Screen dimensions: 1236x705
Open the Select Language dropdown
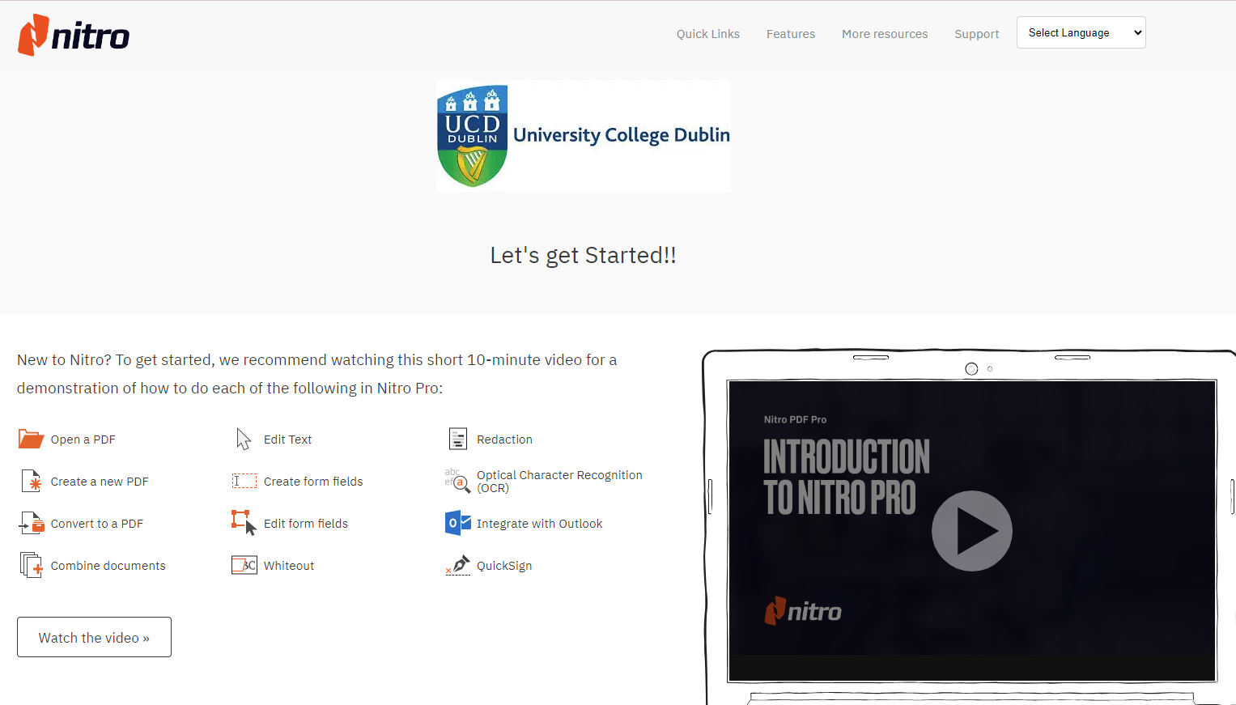1081,32
